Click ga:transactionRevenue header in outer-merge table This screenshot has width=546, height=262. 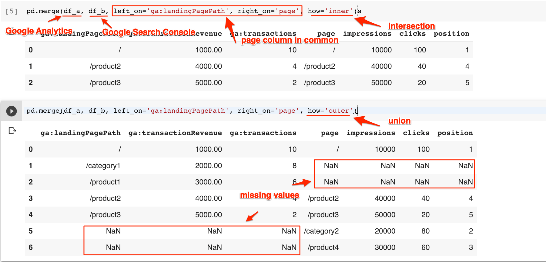pos(175,133)
